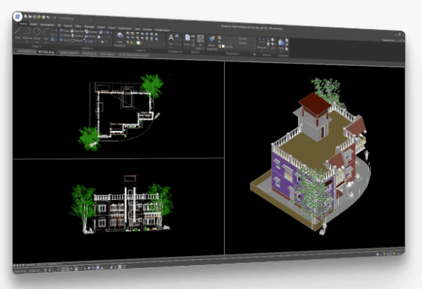
Task: Switch to the Insert ribbon tab
Action: pos(34,24)
